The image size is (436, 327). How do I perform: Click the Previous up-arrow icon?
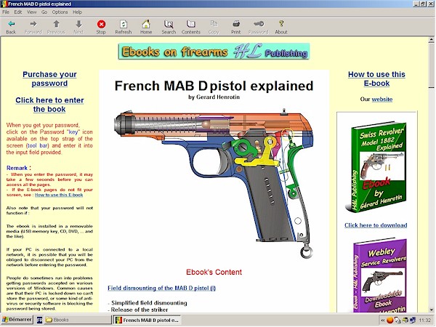56,24
